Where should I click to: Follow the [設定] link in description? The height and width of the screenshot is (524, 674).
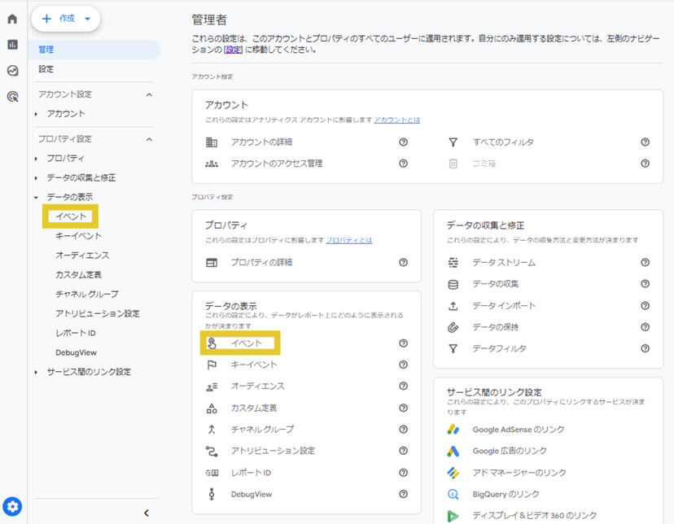coord(234,50)
